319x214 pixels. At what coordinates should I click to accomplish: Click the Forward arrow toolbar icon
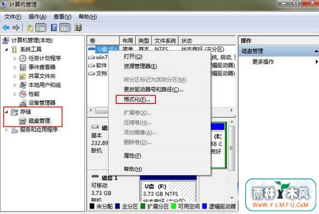(16, 27)
